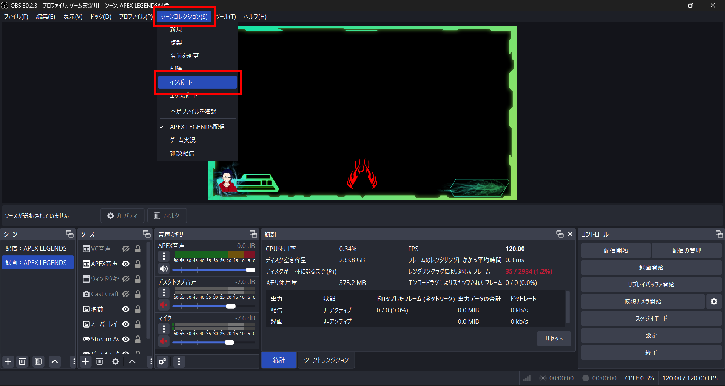725x386 pixels.
Task: Click the network signal status bar icon
Action: click(527, 378)
